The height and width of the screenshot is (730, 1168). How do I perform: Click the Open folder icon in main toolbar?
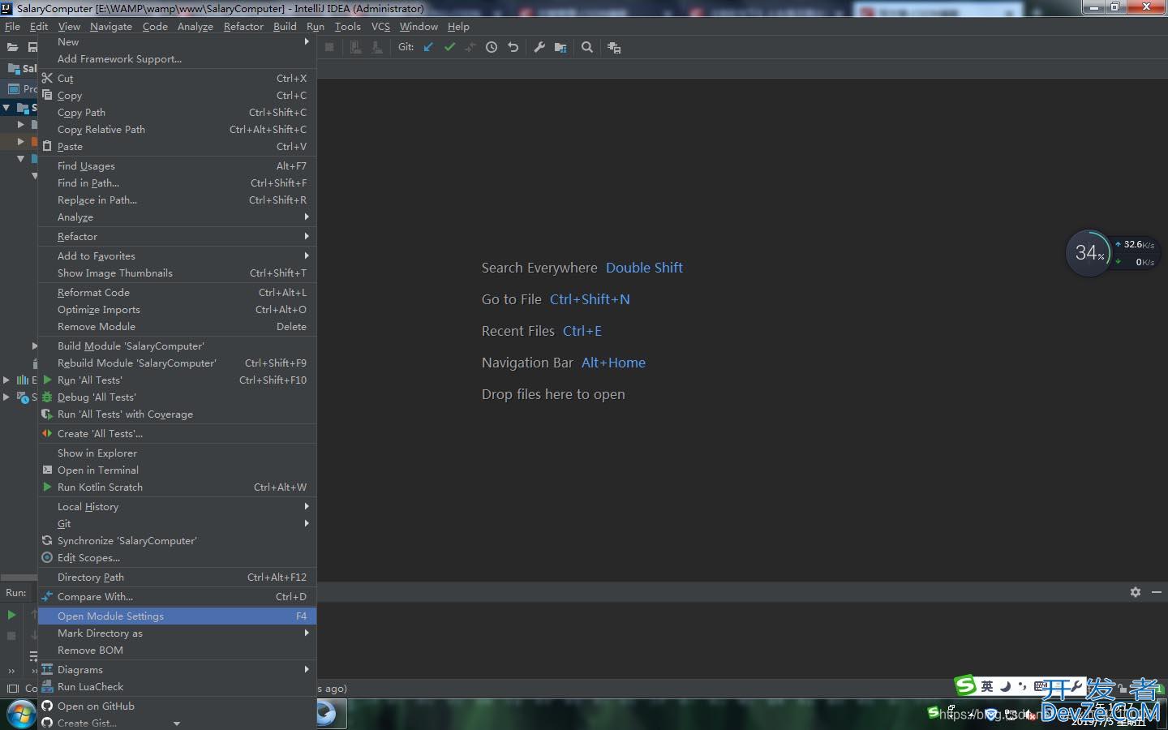12,47
